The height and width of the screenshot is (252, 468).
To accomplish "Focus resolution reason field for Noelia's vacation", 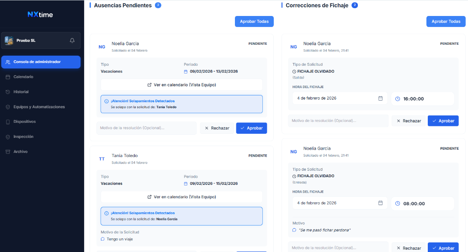I will [147, 128].
